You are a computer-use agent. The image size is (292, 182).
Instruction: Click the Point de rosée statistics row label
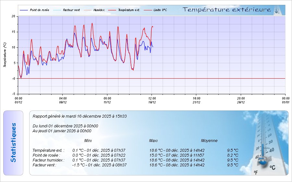tap(46, 155)
